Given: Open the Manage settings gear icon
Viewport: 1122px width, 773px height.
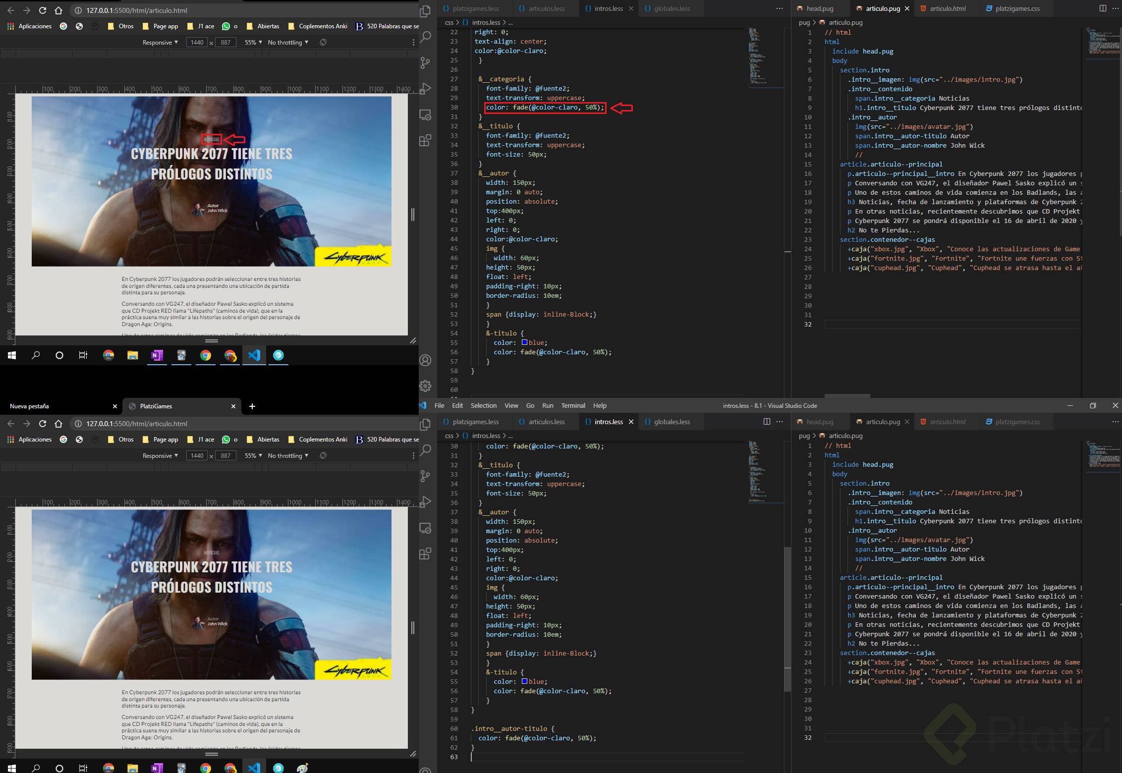Looking at the screenshot, I should [425, 386].
